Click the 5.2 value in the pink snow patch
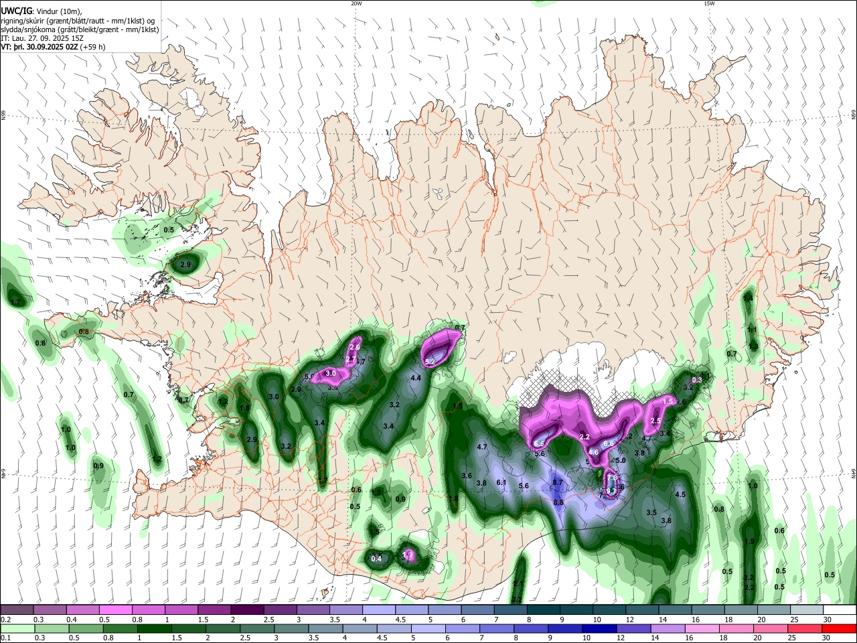The height and width of the screenshot is (643, 857). click(x=431, y=362)
